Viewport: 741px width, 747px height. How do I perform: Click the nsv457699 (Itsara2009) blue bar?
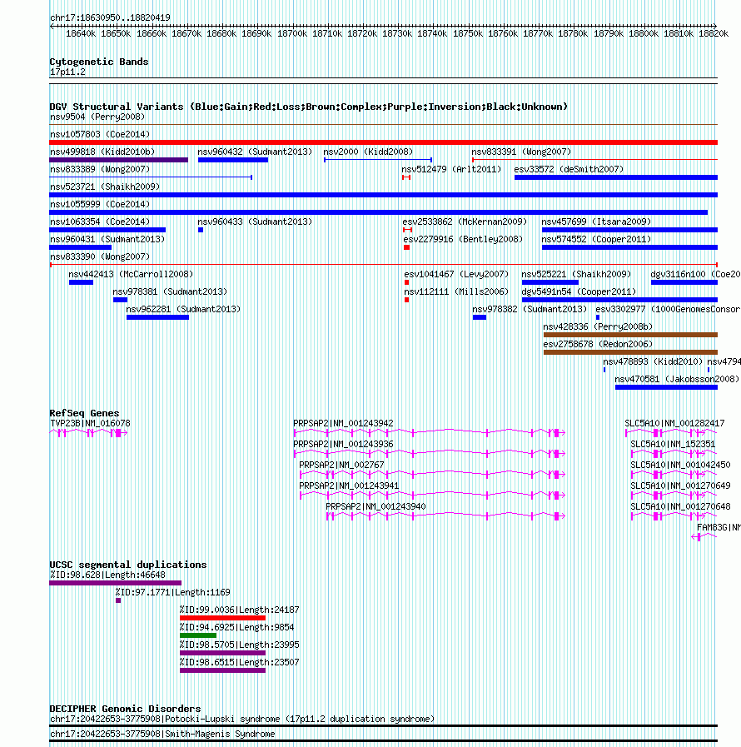[629, 230]
